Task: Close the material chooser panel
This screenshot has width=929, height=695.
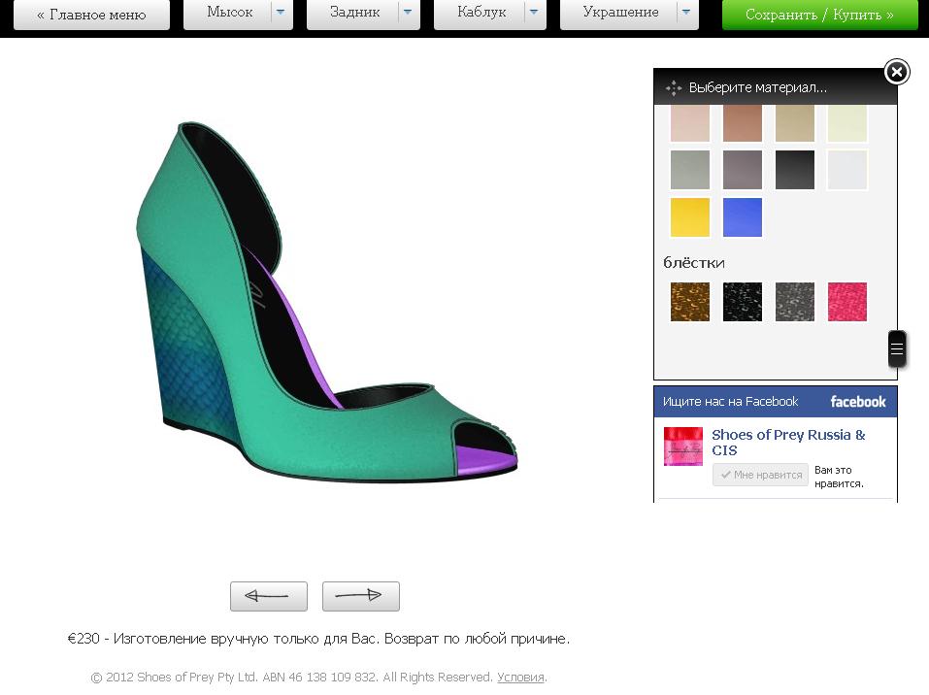Action: click(896, 72)
